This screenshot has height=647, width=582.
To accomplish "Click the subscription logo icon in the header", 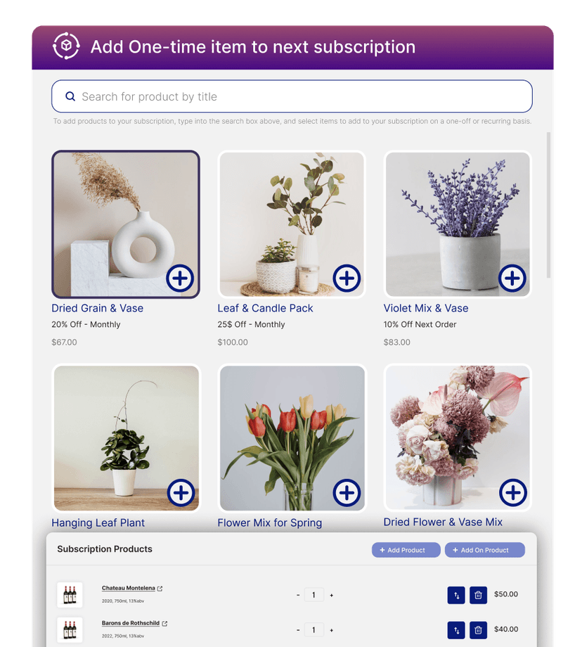I will coord(65,46).
